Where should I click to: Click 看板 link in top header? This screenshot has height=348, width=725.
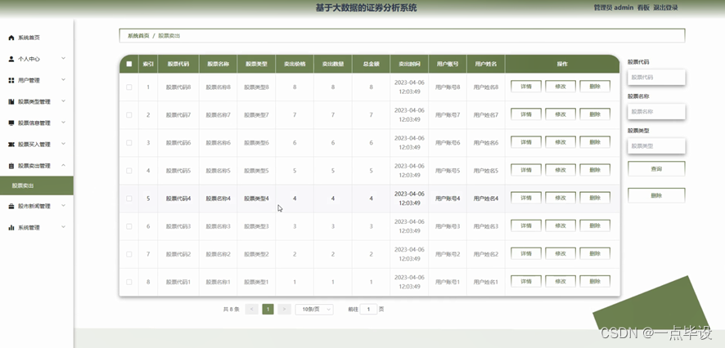point(643,7)
